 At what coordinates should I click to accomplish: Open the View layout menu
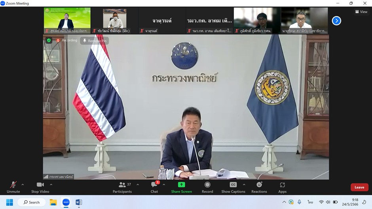pos(361,11)
